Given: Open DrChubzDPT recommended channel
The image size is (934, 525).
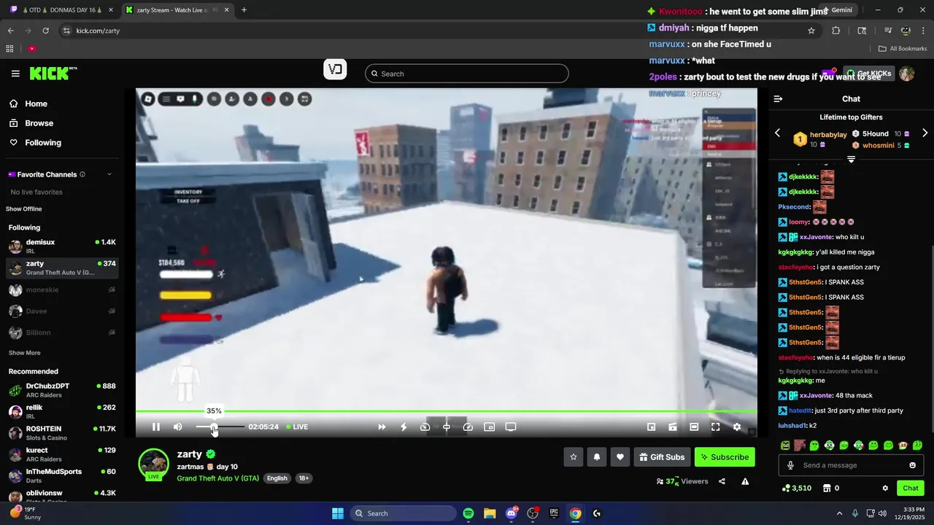Looking at the screenshot, I should point(62,390).
